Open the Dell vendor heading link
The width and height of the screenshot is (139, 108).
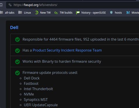pyautogui.click(x=14, y=28)
